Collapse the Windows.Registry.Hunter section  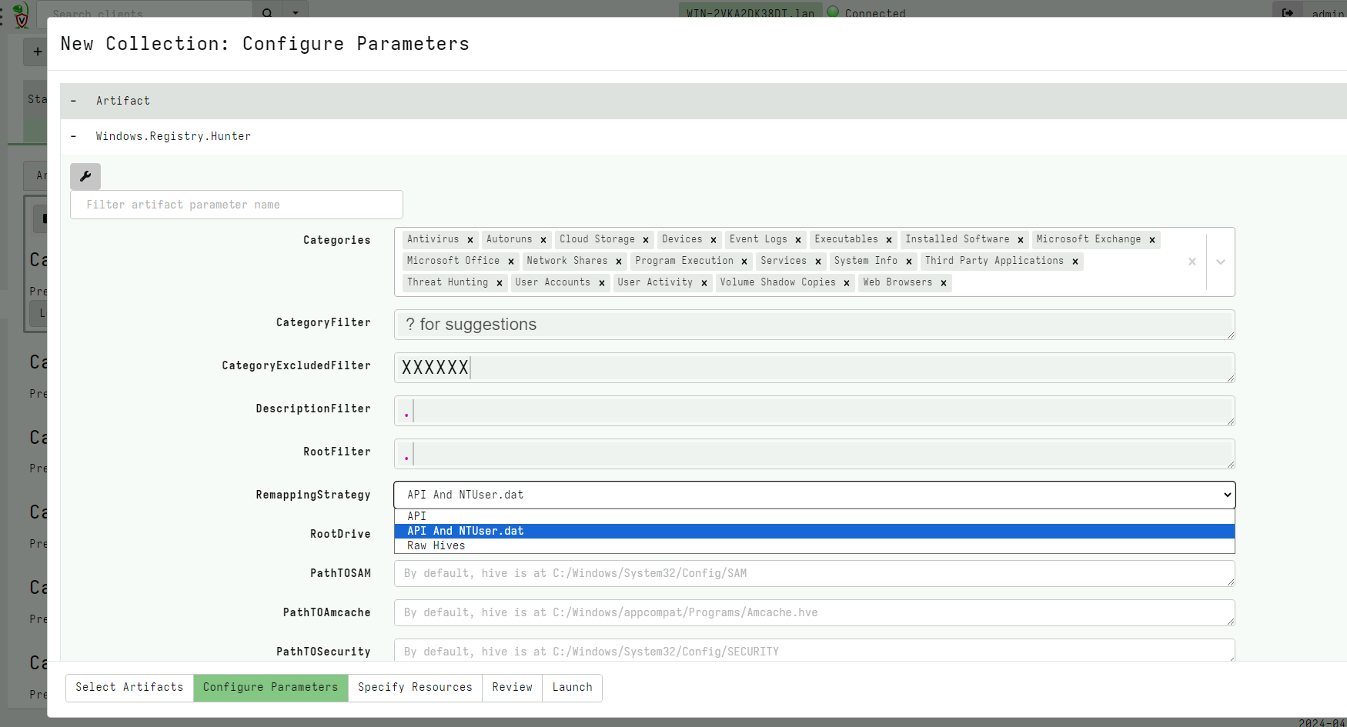click(73, 136)
